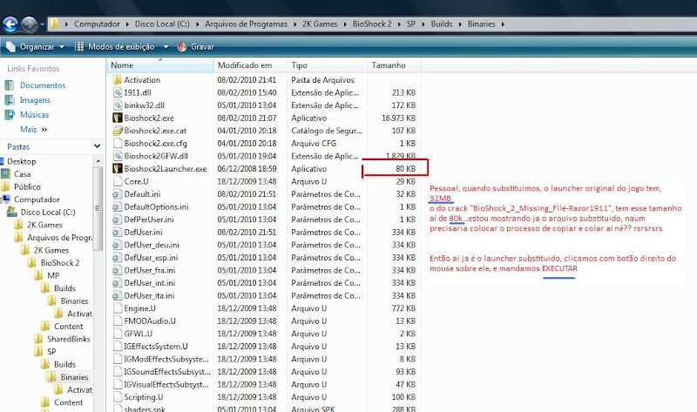Open the Modos de exibição button
The width and height of the screenshot is (697, 412).
[114, 47]
